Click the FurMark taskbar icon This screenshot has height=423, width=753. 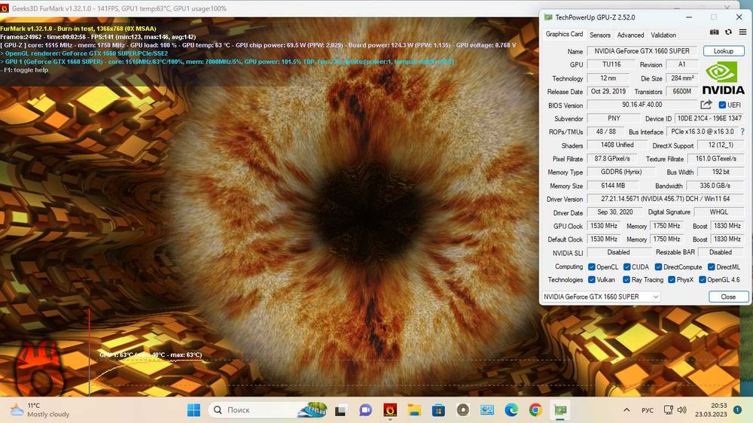390,410
